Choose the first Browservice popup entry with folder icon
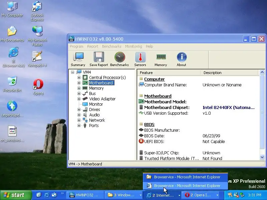The height and width of the screenshot is (200, 267). click(185, 177)
